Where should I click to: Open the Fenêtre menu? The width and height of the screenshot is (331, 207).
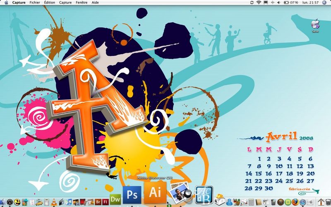click(x=82, y=2)
